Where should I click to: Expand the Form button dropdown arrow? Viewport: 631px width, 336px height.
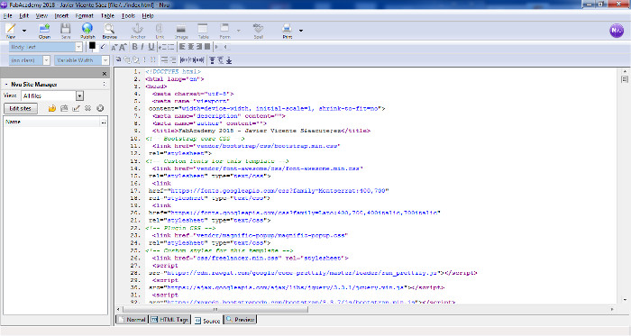(x=238, y=31)
